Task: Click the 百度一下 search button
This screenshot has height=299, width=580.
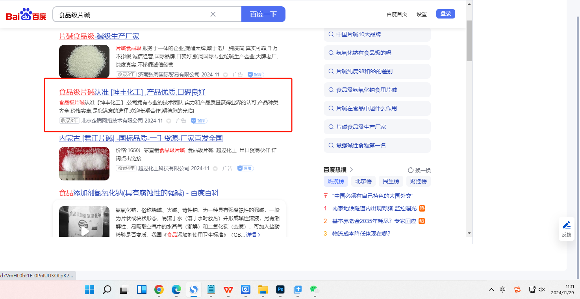Action: point(263,14)
